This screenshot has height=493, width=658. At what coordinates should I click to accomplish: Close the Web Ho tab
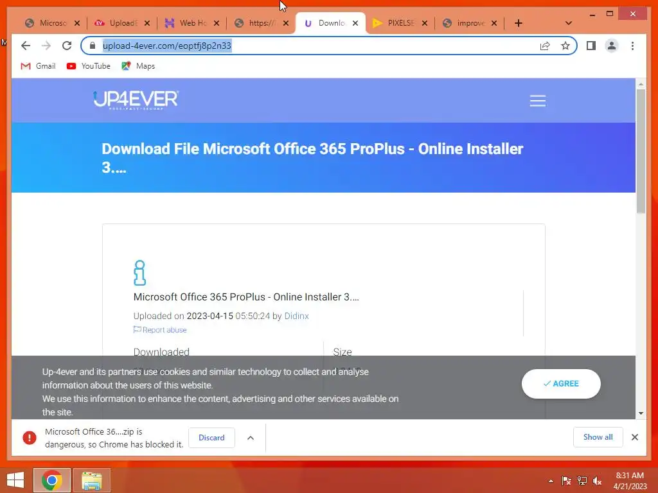pos(217,23)
